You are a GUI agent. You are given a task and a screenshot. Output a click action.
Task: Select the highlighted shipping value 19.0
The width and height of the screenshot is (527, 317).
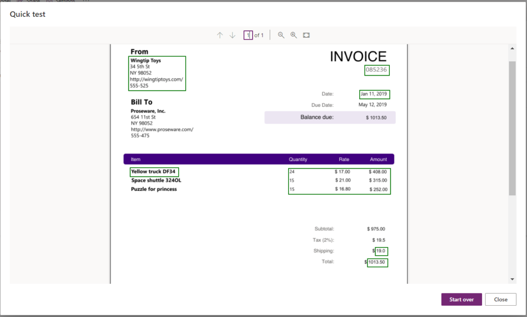[x=381, y=251]
